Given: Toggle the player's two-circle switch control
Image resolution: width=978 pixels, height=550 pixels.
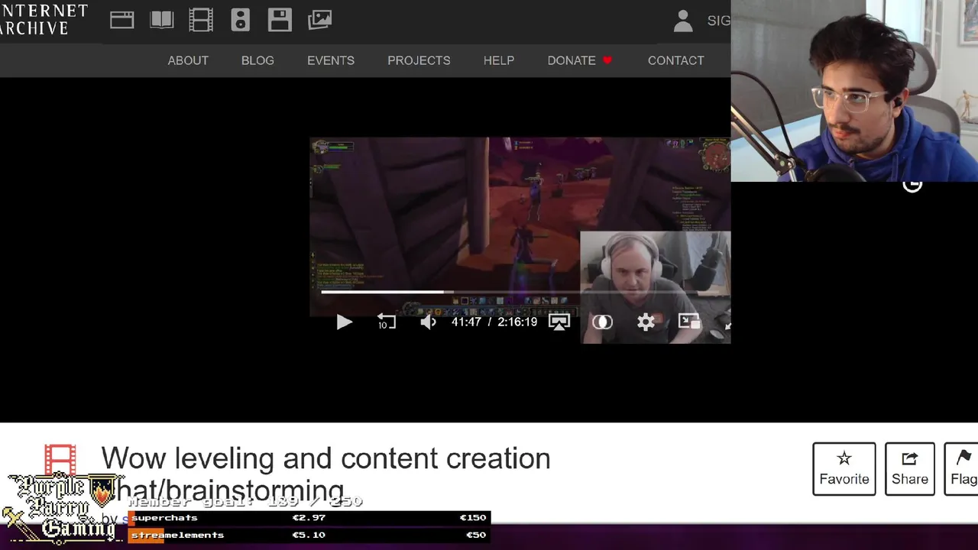Looking at the screenshot, I should coord(602,322).
